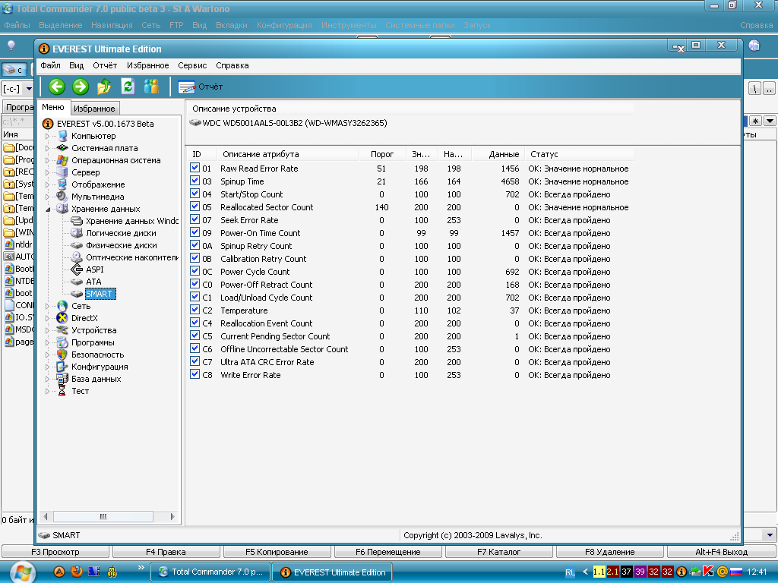
Task: Toggle Power-On Time Count checkbox
Action: click(x=195, y=232)
